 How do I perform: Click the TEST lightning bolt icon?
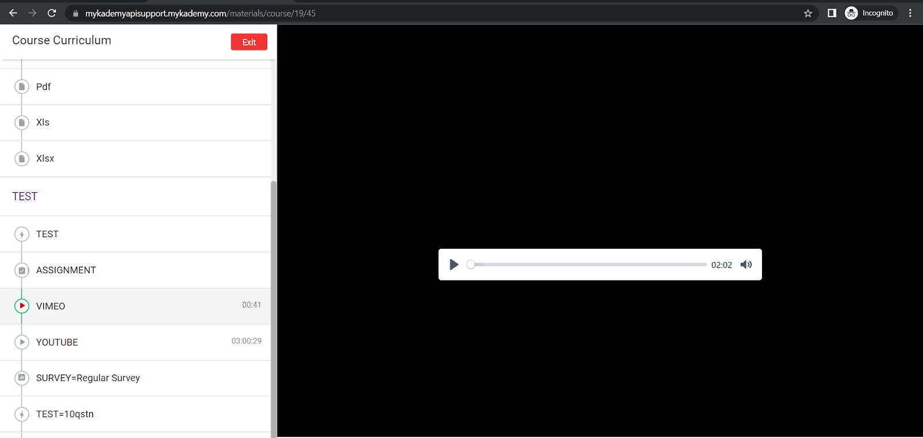tap(22, 234)
